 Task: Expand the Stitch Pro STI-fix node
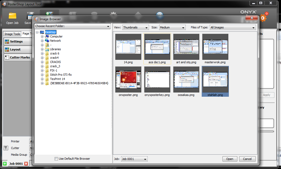pos(42,75)
